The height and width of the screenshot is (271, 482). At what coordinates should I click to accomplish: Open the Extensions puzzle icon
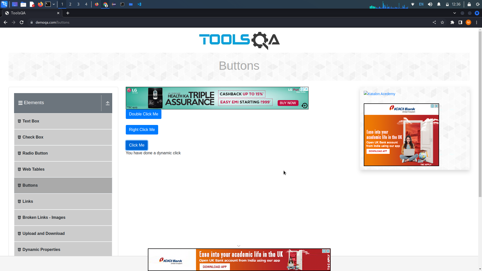click(452, 22)
